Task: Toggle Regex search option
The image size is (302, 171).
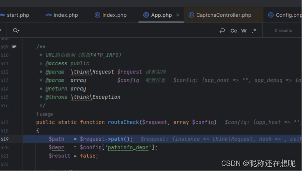Action: [x=254, y=31]
